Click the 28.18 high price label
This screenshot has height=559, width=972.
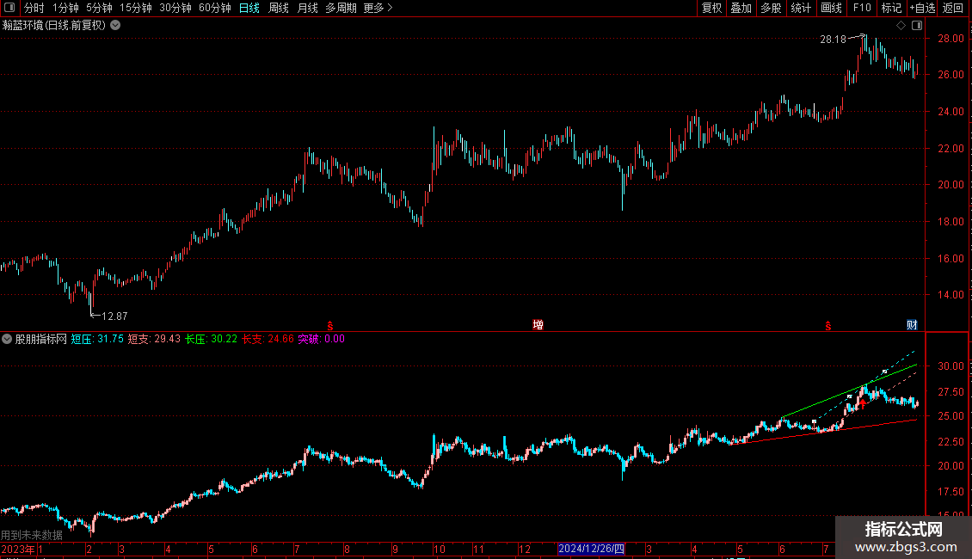834,40
